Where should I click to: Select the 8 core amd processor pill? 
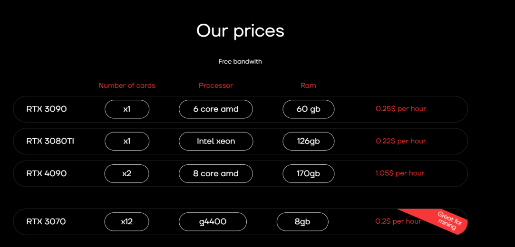click(x=215, y=173)
